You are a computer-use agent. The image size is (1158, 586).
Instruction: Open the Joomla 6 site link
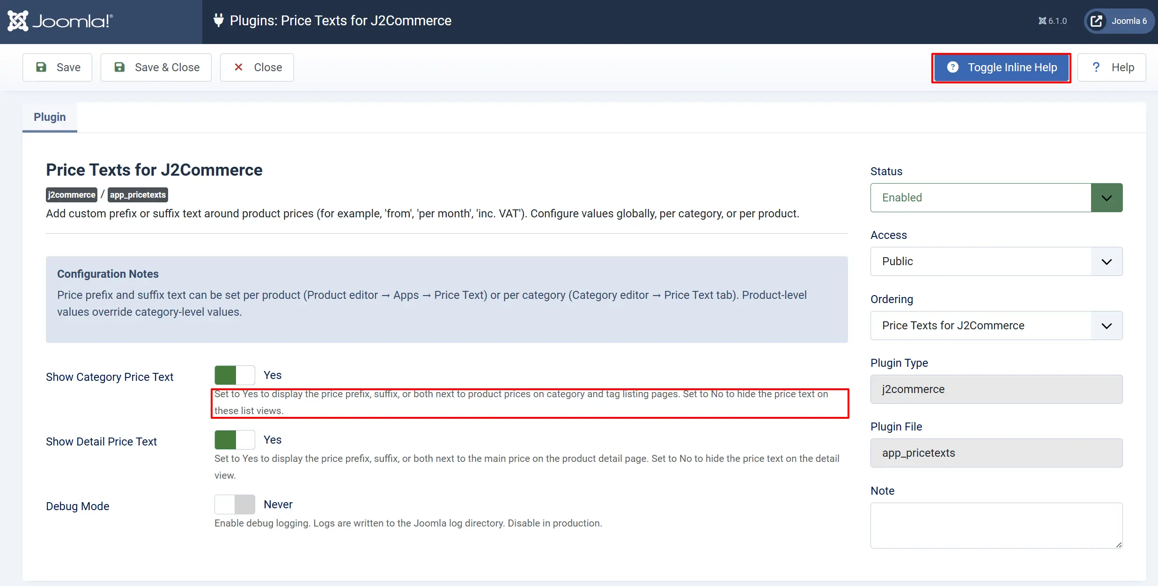coord(1119,21)
